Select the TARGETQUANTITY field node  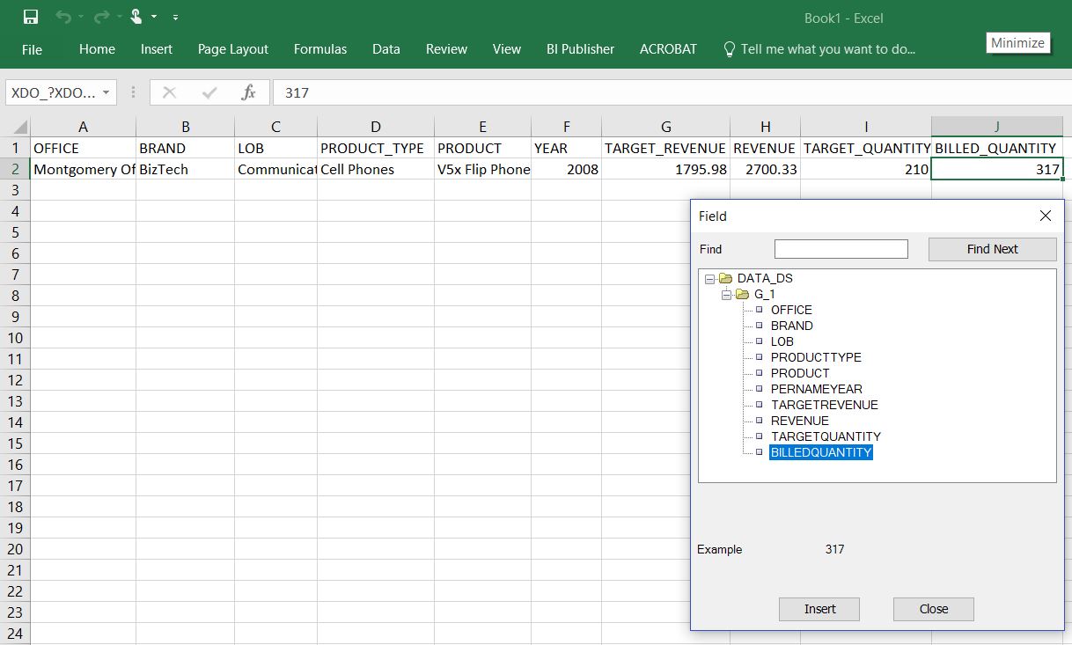[826, 436]
